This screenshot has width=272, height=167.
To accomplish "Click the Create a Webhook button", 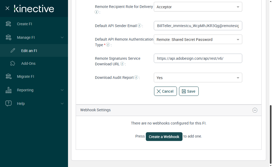I will (164, 137).
